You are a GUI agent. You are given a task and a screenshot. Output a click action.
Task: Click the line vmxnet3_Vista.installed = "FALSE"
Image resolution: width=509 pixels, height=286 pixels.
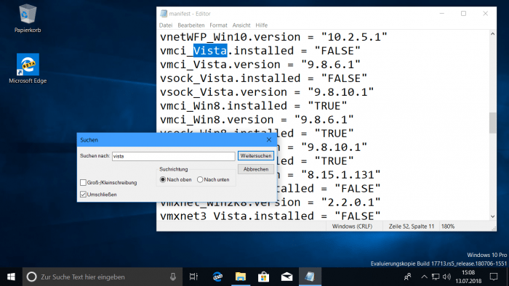[x=270, y=216]
